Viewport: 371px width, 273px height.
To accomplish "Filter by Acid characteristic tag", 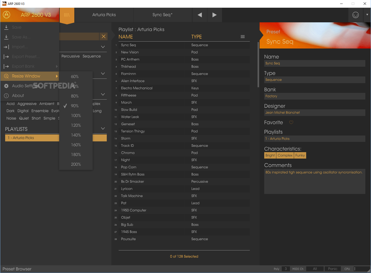I will click(11, 104).
